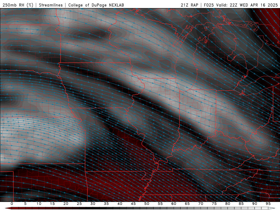Screen dimensions: 280x210
Task: Click the 5 value on the colorbar scale
Action: tap(25, 204)
